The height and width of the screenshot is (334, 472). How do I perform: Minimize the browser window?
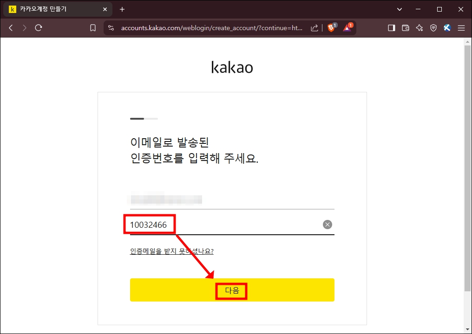418,9
